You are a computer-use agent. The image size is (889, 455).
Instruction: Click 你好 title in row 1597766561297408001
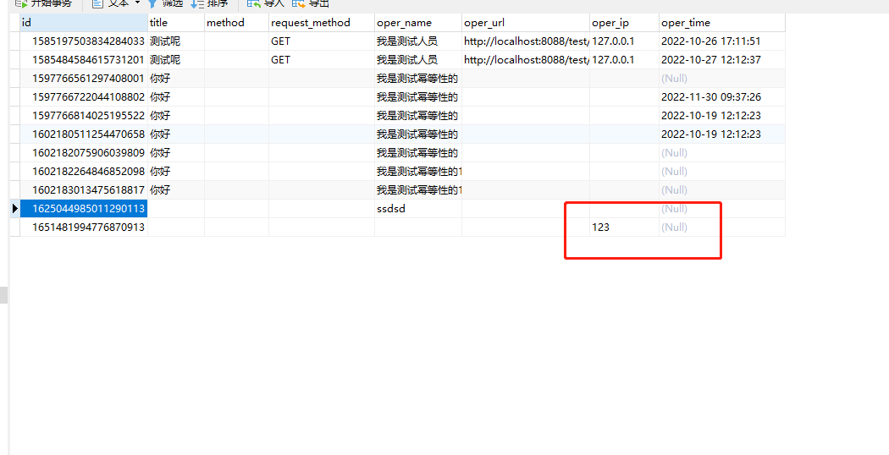176,78
